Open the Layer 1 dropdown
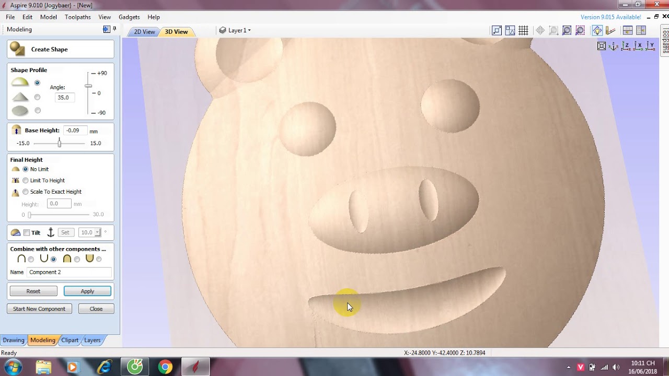 pos(235,30)
